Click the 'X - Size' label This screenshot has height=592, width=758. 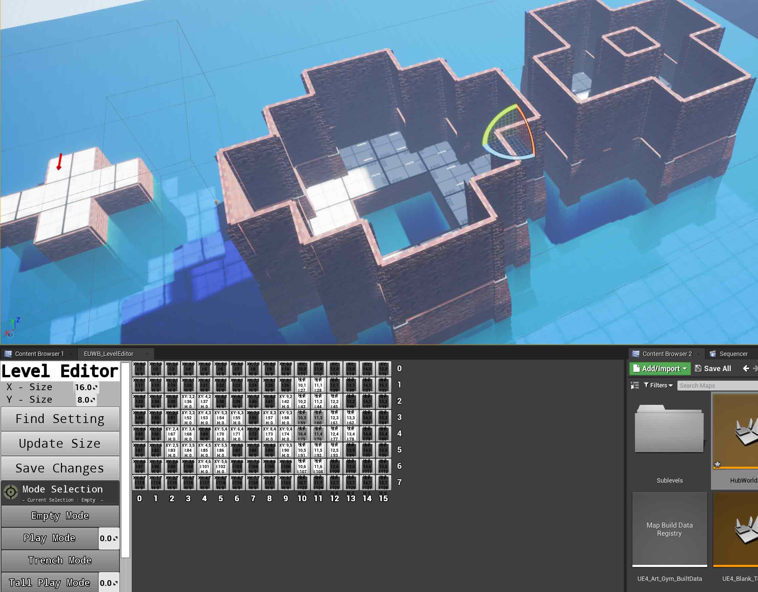tap(29, 387)
